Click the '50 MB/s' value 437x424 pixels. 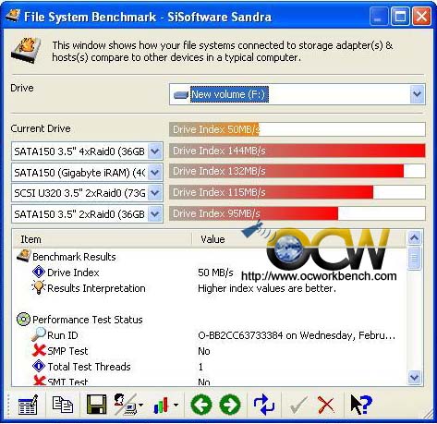[x=215, y=273]
